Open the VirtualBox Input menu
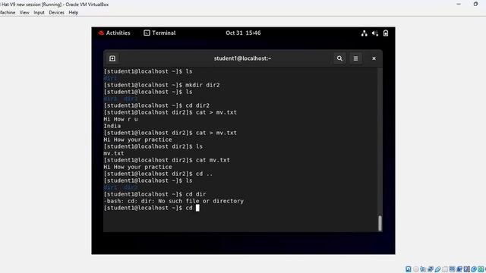The width and height of the screenshot is (486, 273). coord(39,12)
